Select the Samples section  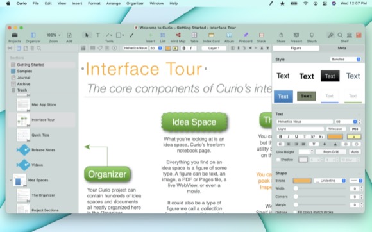point(24,71)
